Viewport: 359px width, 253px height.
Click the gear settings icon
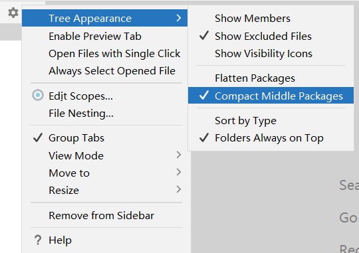(x=13, y=13)
